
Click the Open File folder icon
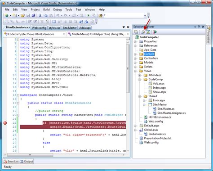point(22,15)
